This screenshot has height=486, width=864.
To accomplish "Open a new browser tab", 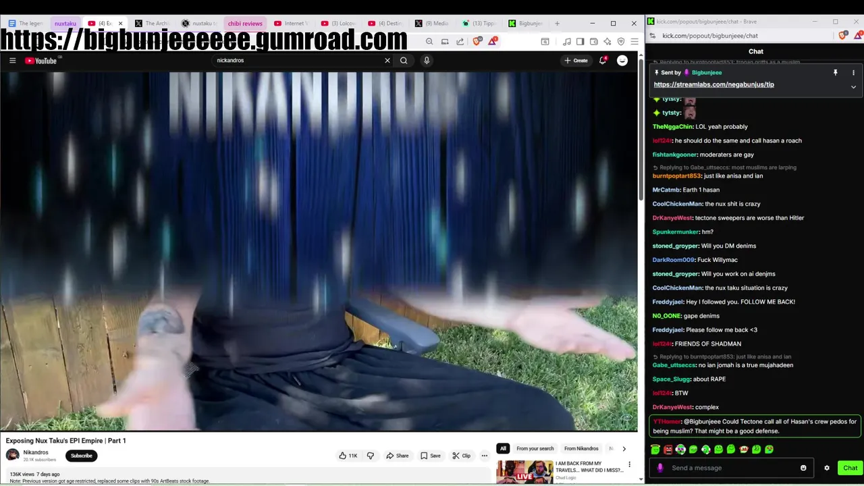I will [557, 24].
